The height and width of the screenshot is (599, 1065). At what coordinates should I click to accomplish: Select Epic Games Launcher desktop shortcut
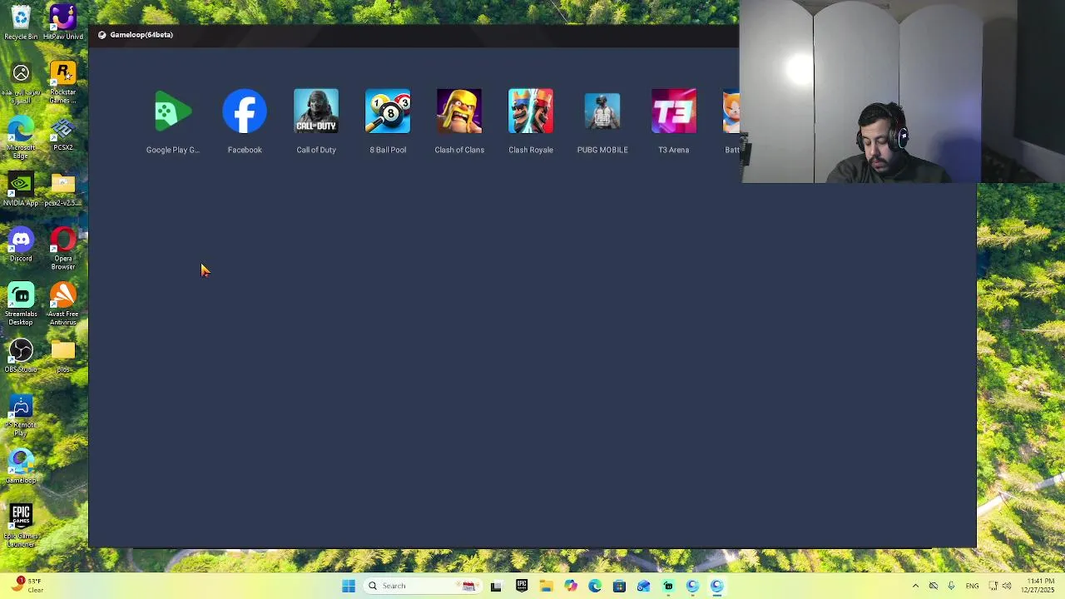[21, 526]
